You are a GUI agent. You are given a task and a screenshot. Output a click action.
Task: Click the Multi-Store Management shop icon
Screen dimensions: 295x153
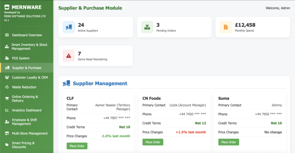tap(7, 133)
